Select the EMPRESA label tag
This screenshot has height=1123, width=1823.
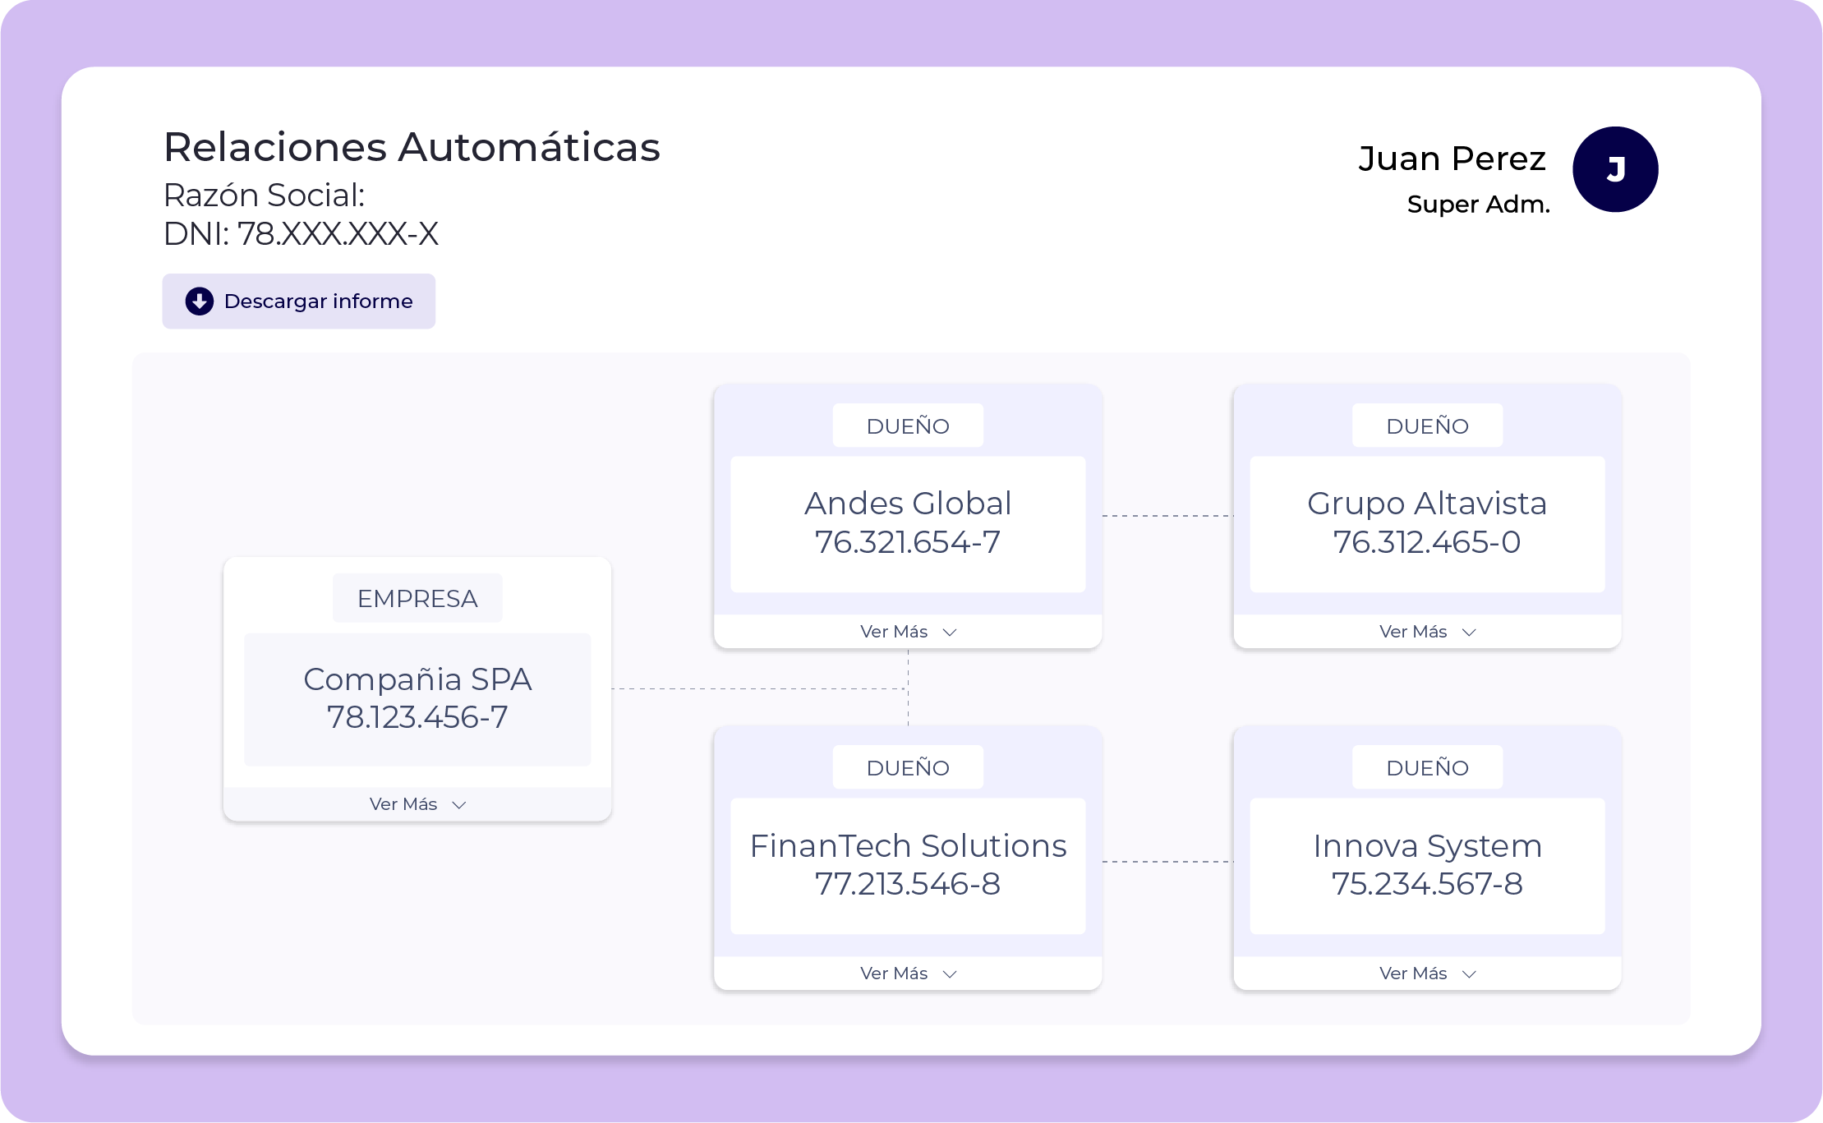(417, 598)
